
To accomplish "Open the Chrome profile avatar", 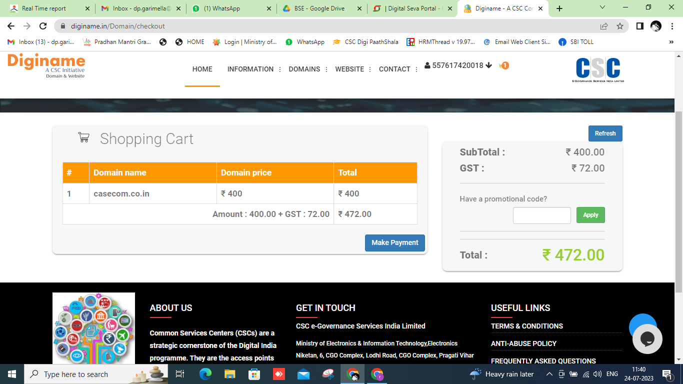I will click(656, 26).
